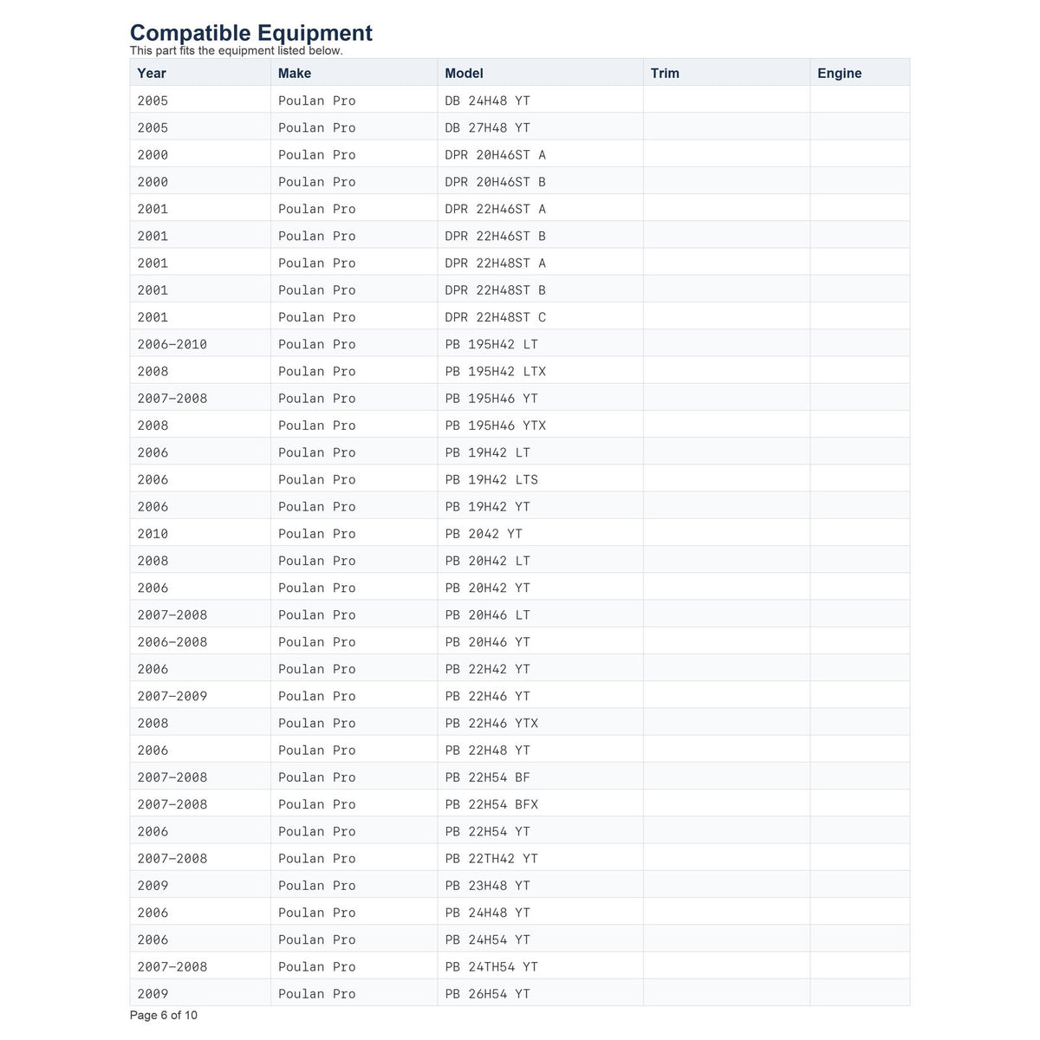Select the DB 24H48 YT model cell
1040x1040 pixels.
541,101
